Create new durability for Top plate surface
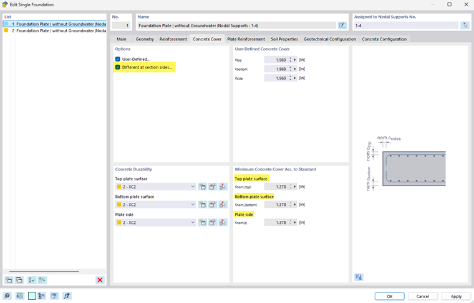The height and width of the screenshot is (303, 474). point(202,187)
